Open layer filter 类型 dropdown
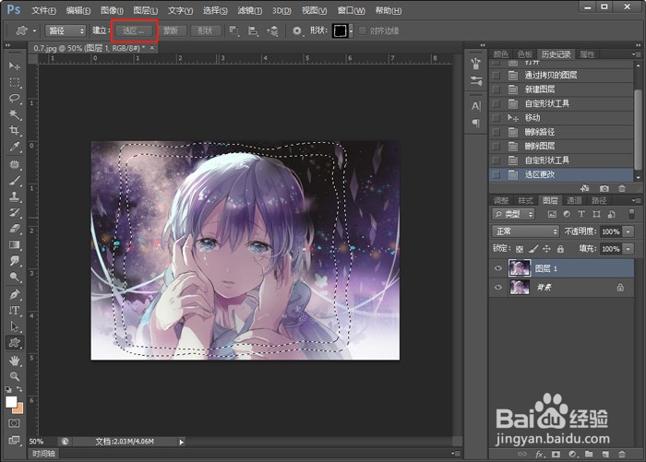 click(513, 214)
